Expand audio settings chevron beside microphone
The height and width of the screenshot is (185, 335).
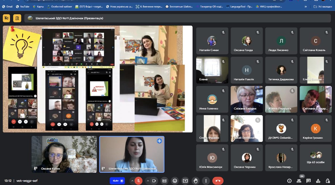132,181
